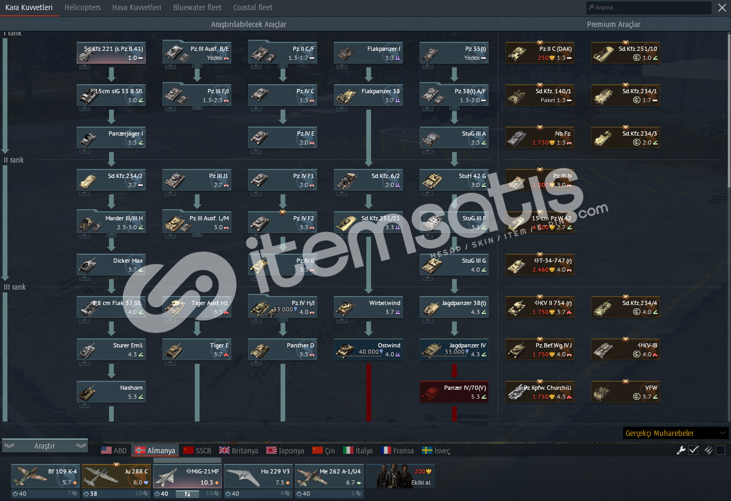The height and width of the screenshot is (501, 731).
Task: Switch to the Helicopters tab
Action: (83, 7)
